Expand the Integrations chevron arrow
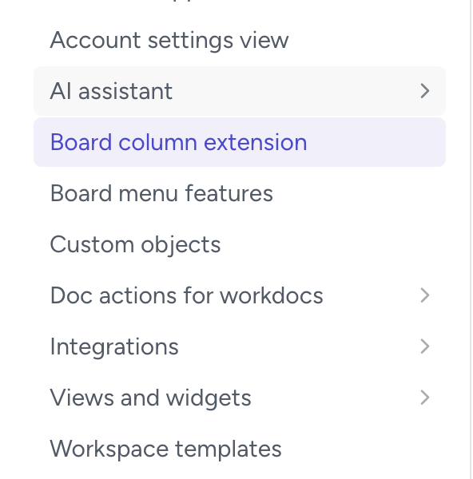The width and height of the screenshot is (473, 479). (x=425, y=346)
